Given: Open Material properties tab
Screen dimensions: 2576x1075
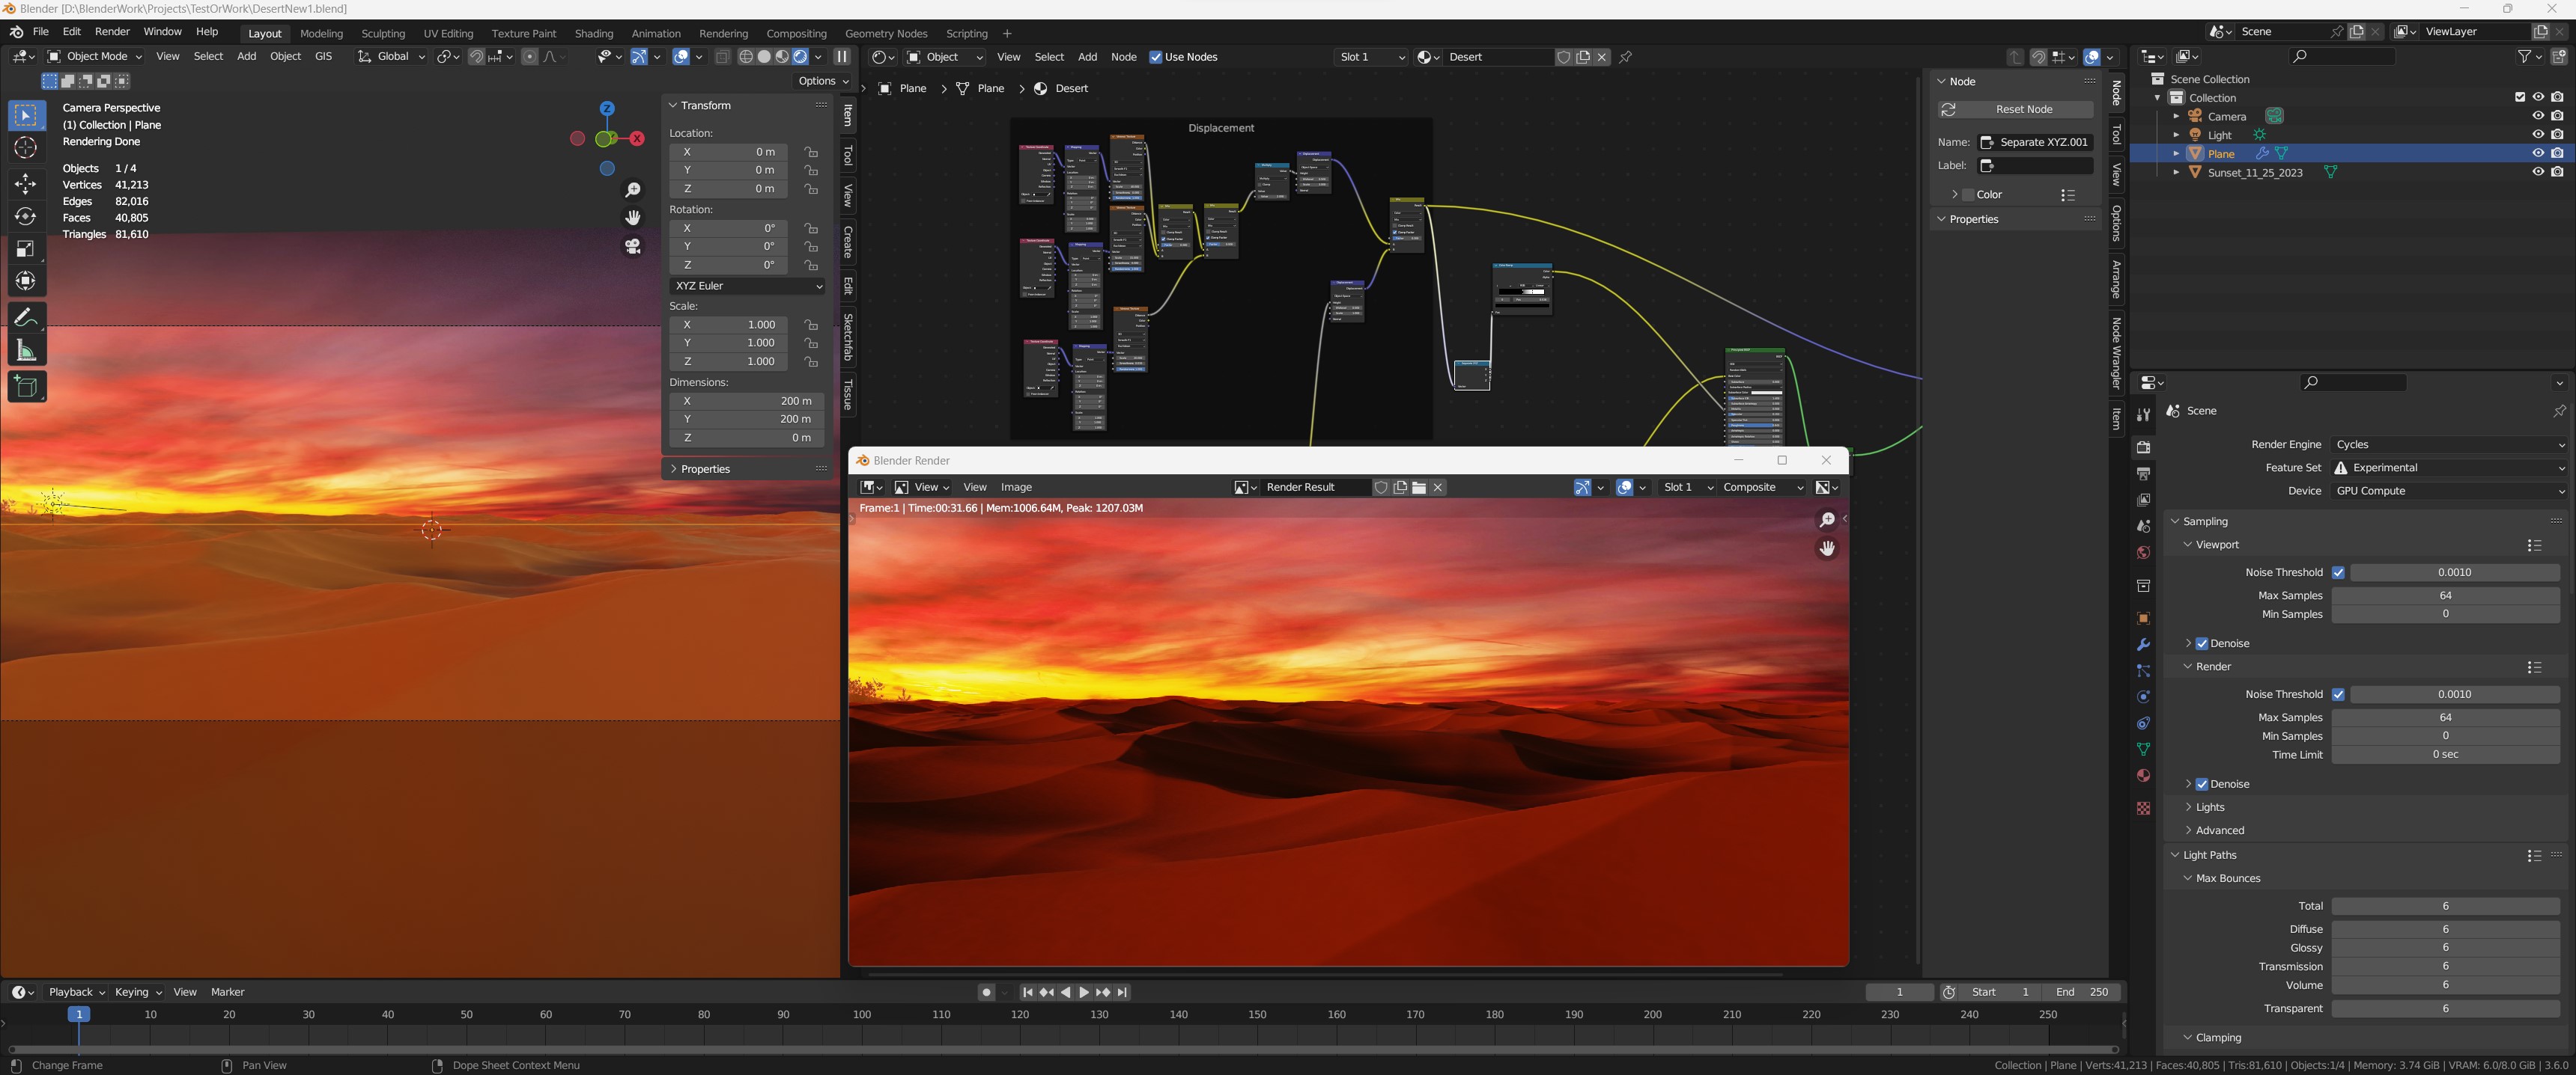Looking at the screenshot, I should [x=2143, y=775].
